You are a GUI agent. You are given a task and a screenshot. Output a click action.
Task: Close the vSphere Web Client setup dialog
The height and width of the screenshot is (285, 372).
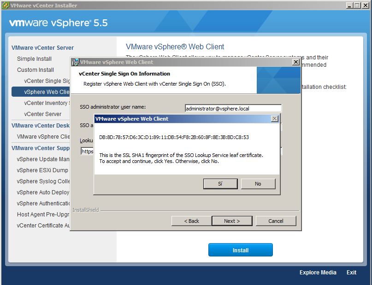(296, 62)
